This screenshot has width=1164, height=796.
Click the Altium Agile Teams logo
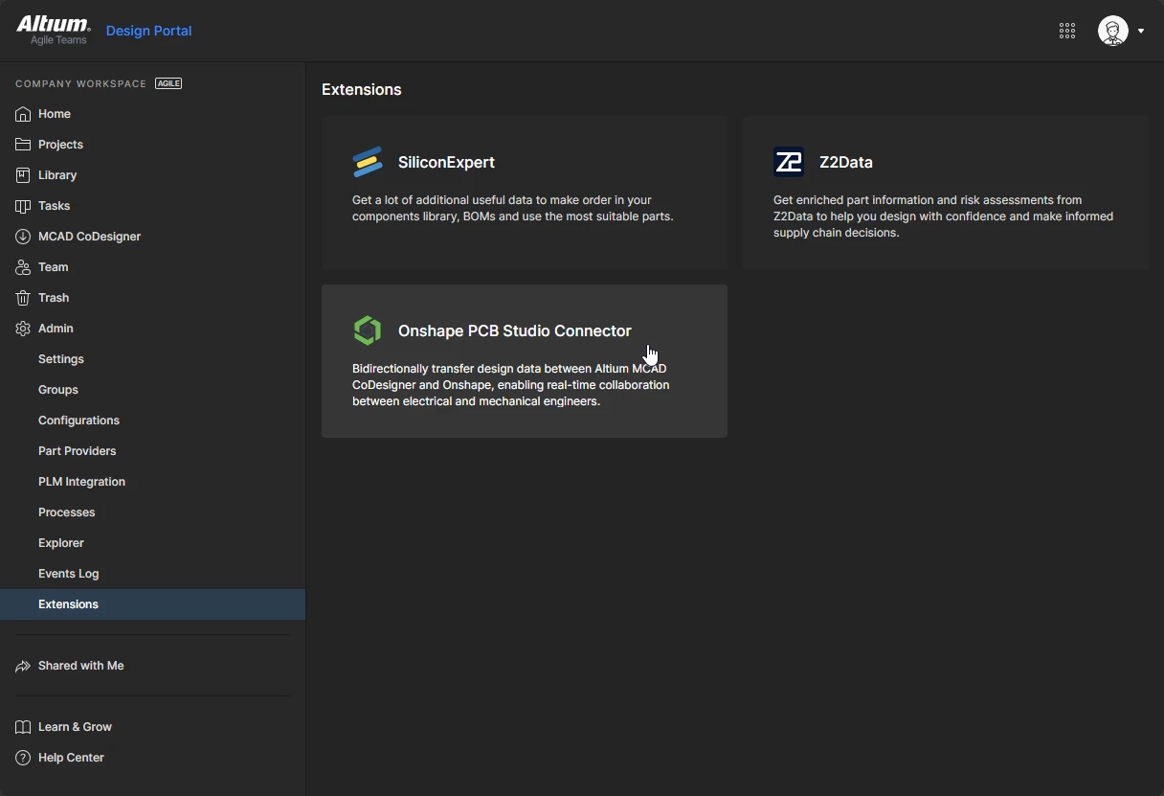[54, 31]
